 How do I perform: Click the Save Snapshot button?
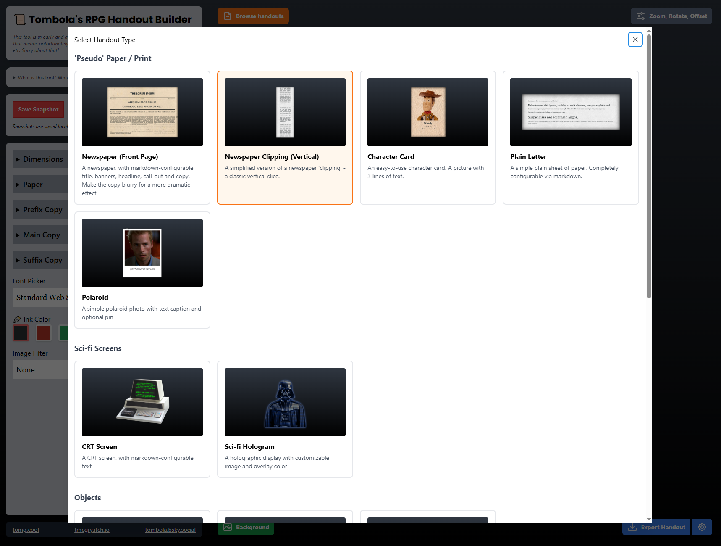(x=38, y=109)
